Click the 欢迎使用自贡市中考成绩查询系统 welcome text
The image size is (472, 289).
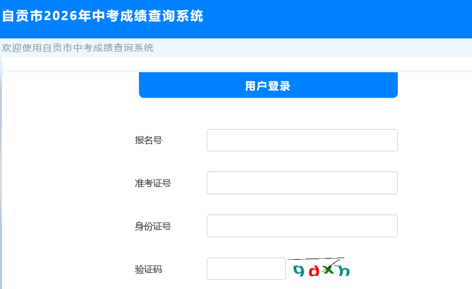click(78, 48)
